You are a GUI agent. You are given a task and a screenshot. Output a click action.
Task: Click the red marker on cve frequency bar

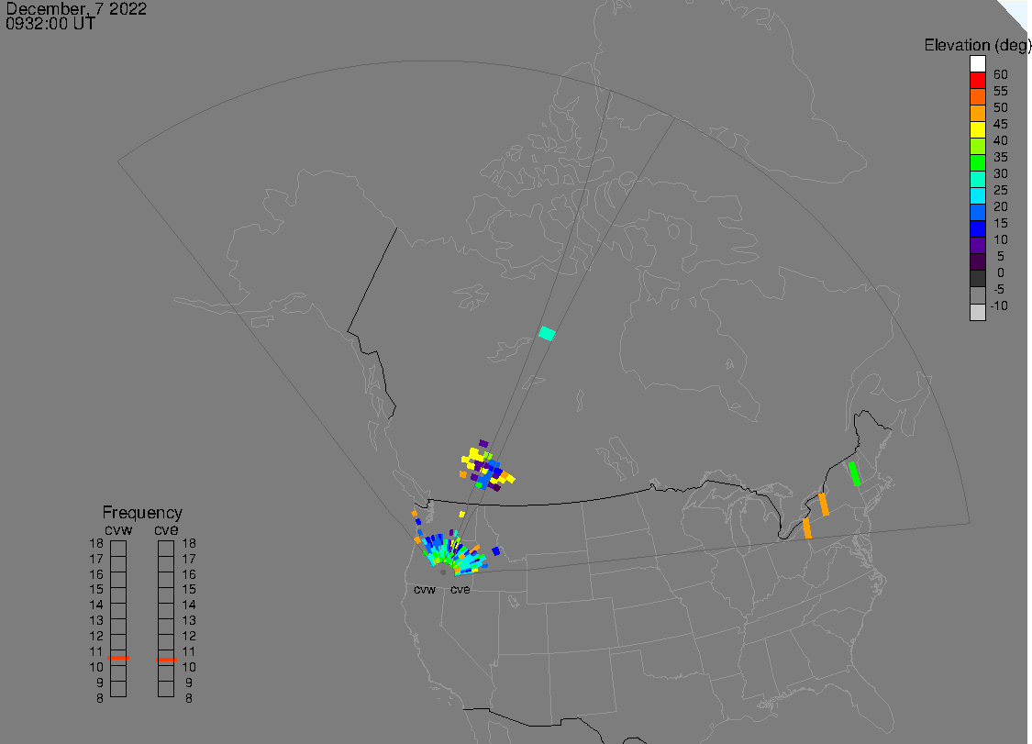pyautogui.click(x=166, y=659)
